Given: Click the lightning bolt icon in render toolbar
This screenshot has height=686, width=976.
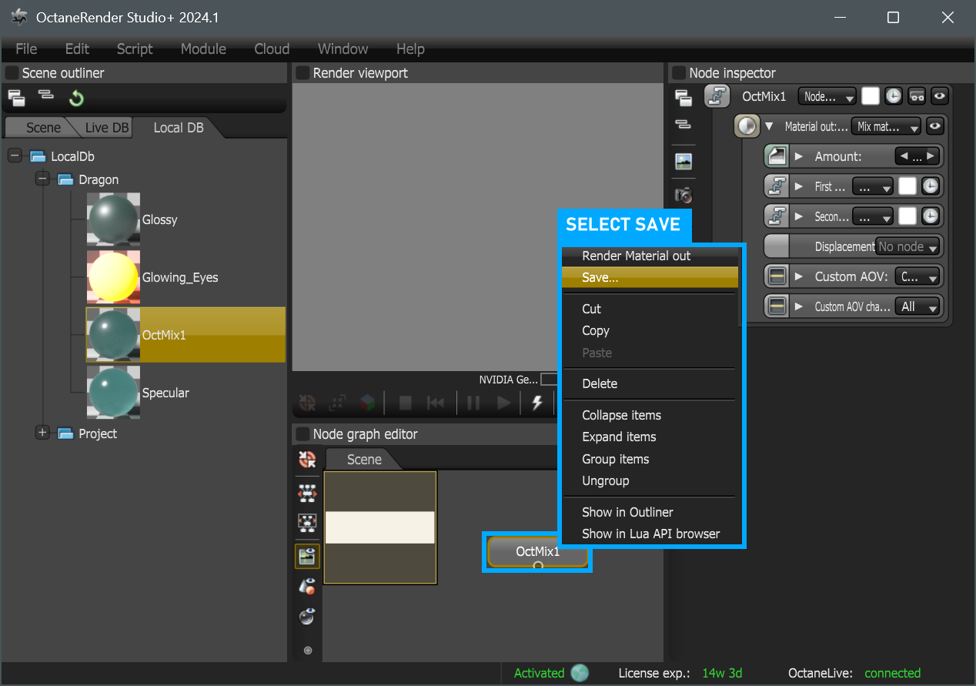Looking at the screenshot, I should (537, 402).
